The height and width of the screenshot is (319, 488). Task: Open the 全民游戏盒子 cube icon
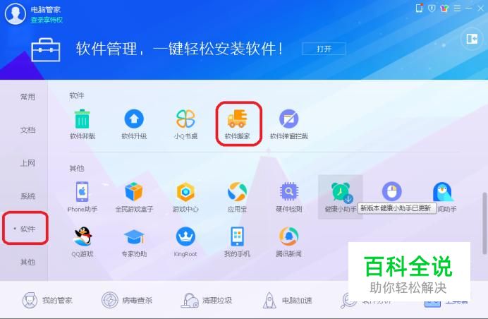pyautogui.click(x=134, y=197)
